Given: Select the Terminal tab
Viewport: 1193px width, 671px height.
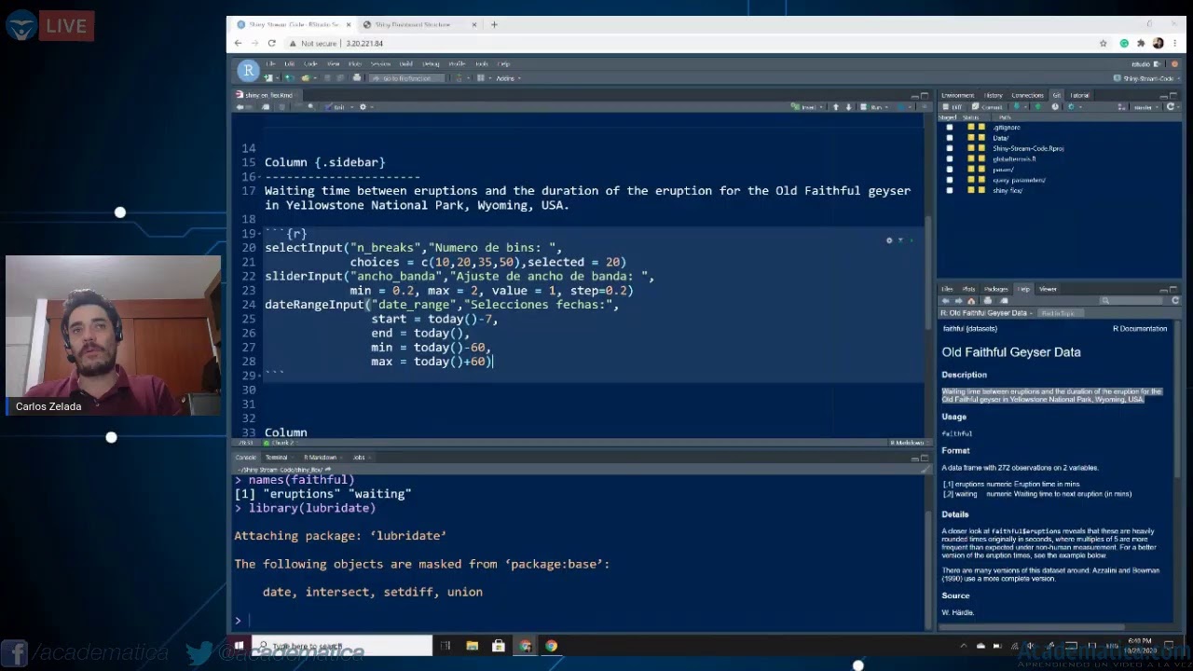Looking at the screenshot, I should coord(277,458).
